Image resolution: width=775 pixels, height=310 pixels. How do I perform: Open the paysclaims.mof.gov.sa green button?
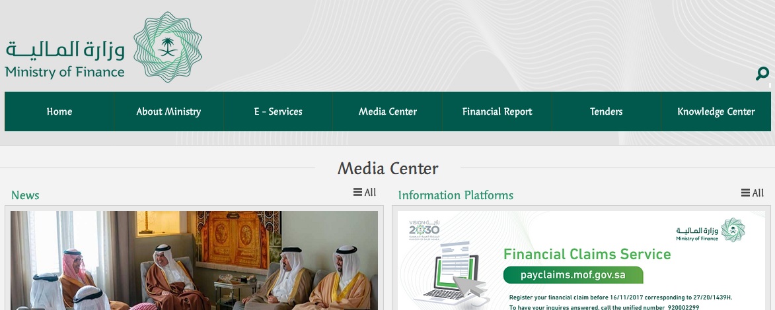click(573, 275)
